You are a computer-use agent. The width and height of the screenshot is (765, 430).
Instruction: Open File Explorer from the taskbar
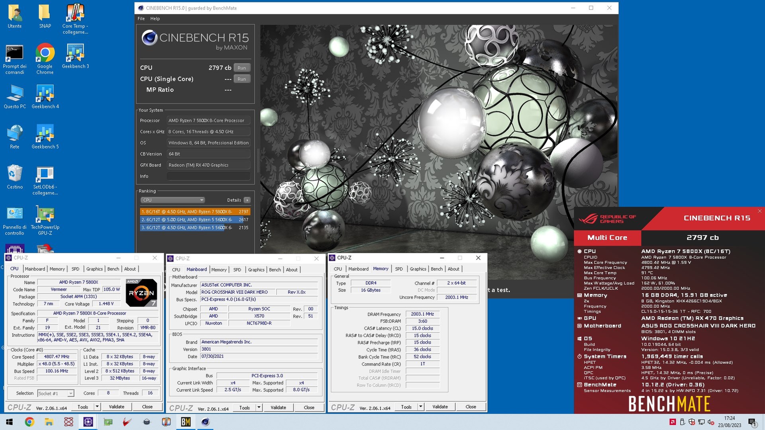pyautogui.click(x=49, y=422)
